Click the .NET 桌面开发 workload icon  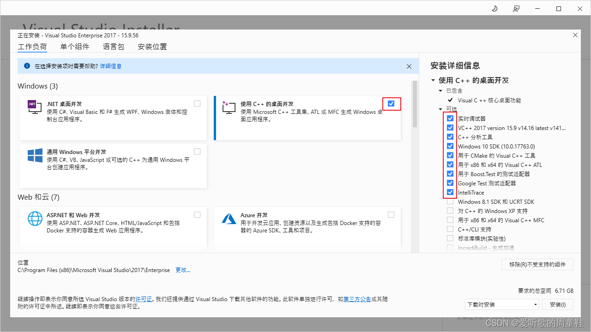point(34,107)
